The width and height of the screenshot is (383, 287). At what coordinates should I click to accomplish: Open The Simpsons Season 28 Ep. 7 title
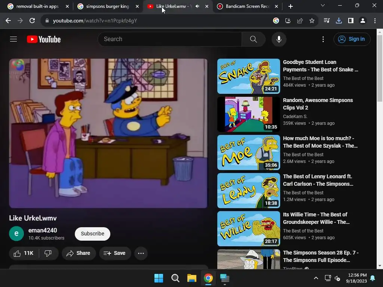point(321,256)
